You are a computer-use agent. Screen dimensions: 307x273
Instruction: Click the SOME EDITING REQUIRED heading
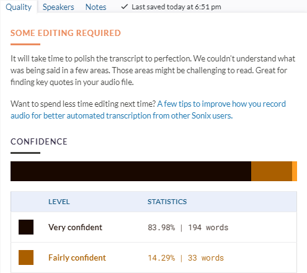coord(66,33)
